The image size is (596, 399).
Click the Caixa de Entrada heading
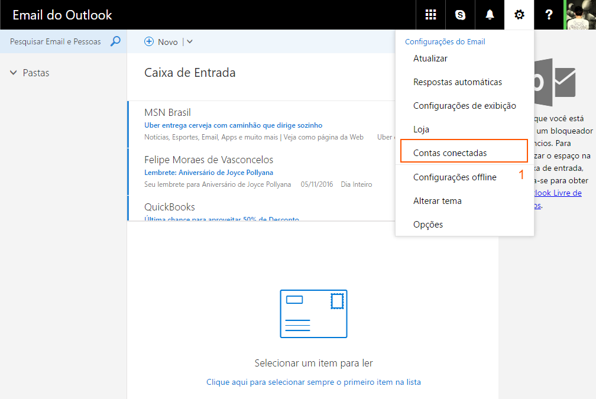click(190, 73)
